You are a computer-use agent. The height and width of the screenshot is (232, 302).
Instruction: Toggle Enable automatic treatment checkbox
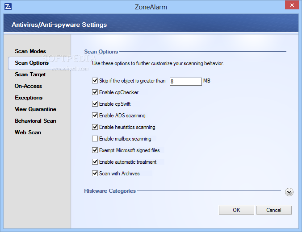click(95, 162)
